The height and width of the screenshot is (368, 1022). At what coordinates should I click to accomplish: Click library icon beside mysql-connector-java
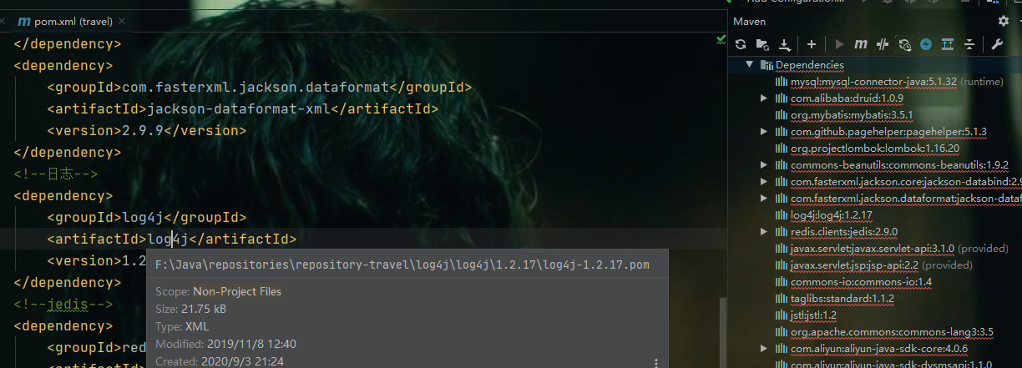[782, 81]
